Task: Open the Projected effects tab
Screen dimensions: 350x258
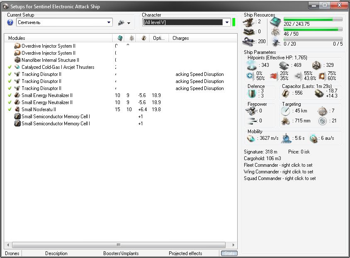Action: [185, 253]
